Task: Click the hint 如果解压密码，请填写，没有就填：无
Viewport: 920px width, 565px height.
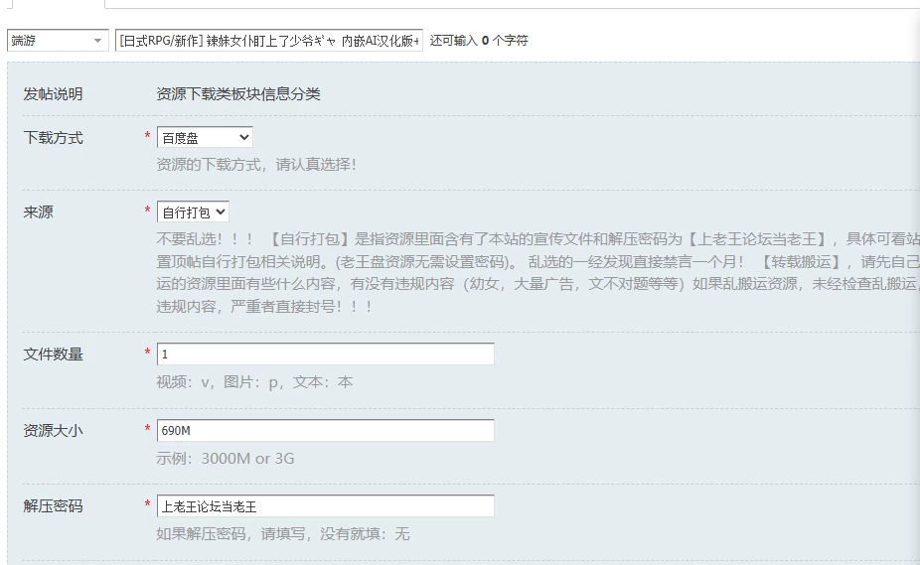Action: click(283, 534)
